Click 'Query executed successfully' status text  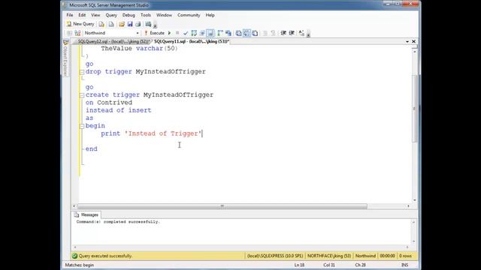point(105,256)
